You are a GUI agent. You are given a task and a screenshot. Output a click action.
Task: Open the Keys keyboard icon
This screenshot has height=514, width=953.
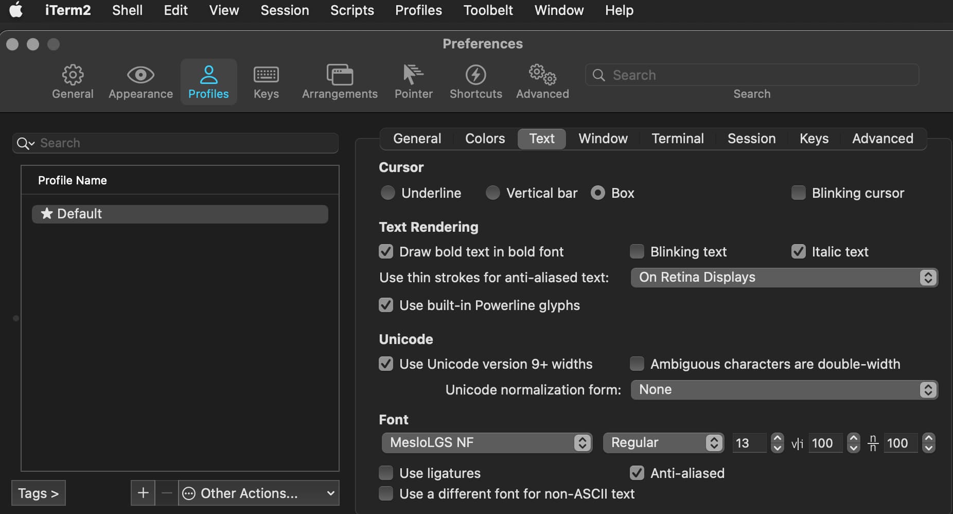pos(266,75)
